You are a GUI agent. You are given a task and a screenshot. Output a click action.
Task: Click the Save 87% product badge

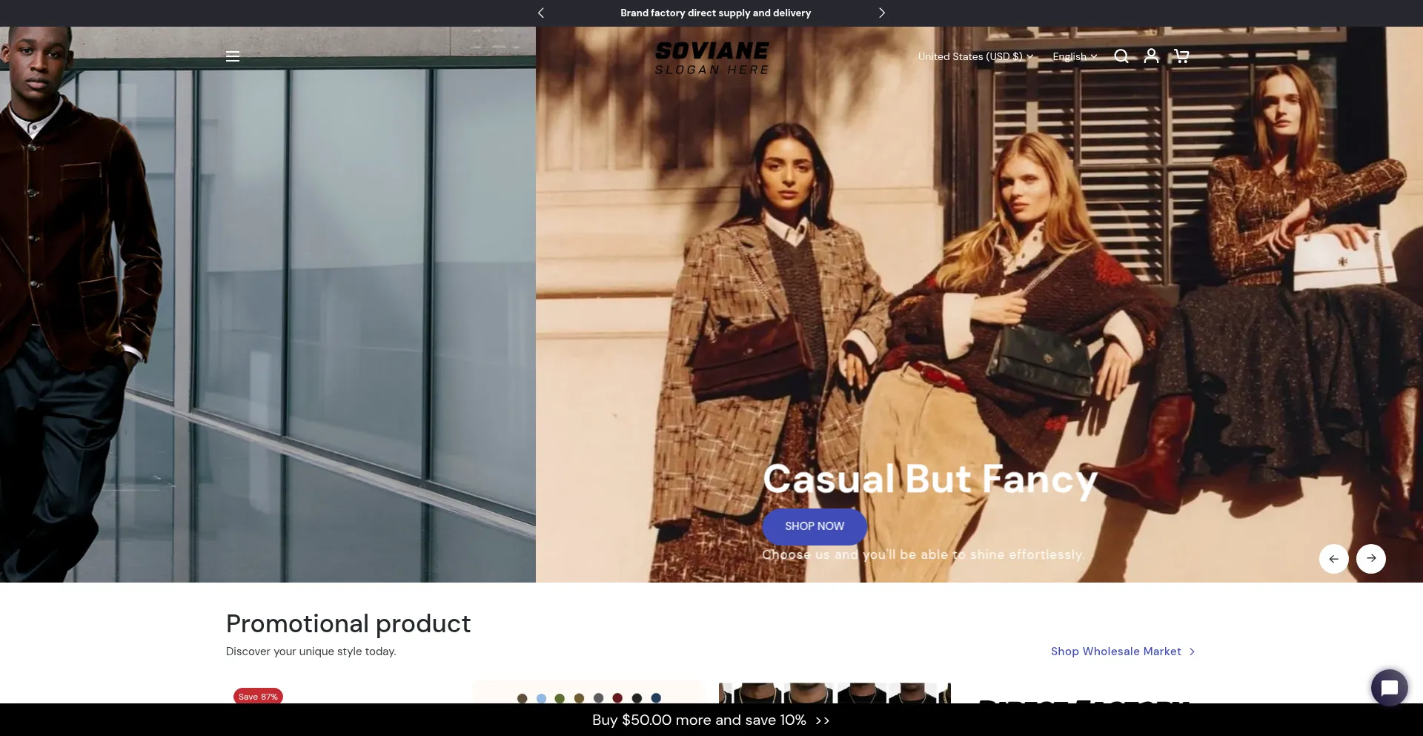coord(258,697)
